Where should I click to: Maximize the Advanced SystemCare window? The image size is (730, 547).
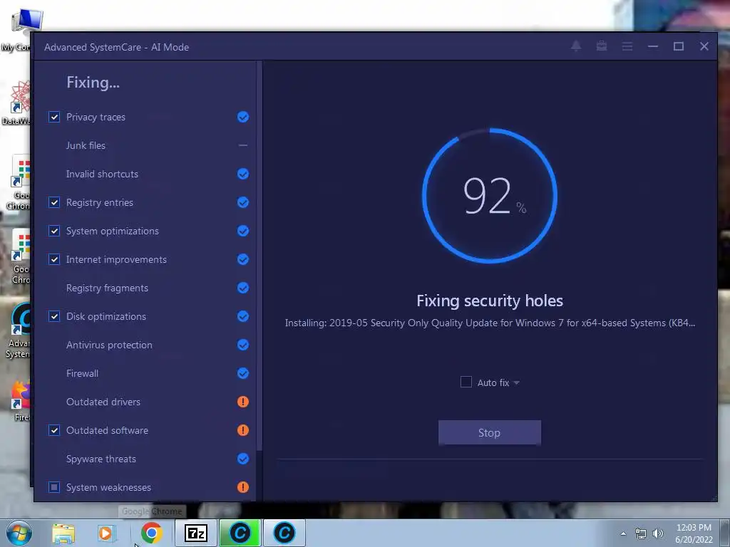tap(679, 46)
